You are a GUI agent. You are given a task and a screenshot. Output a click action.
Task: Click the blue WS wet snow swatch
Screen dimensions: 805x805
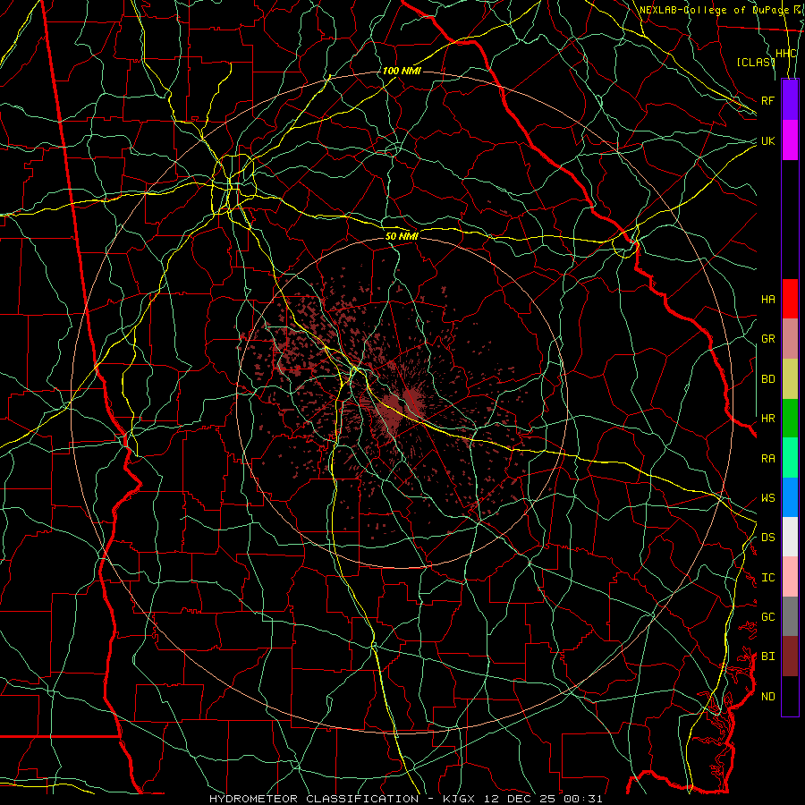[790, 497]
